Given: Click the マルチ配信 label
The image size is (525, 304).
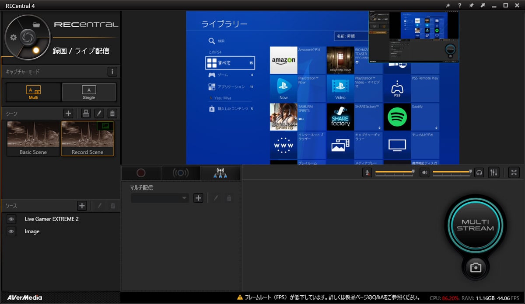Looking at the screenshot, I should [x=142, y=188].
